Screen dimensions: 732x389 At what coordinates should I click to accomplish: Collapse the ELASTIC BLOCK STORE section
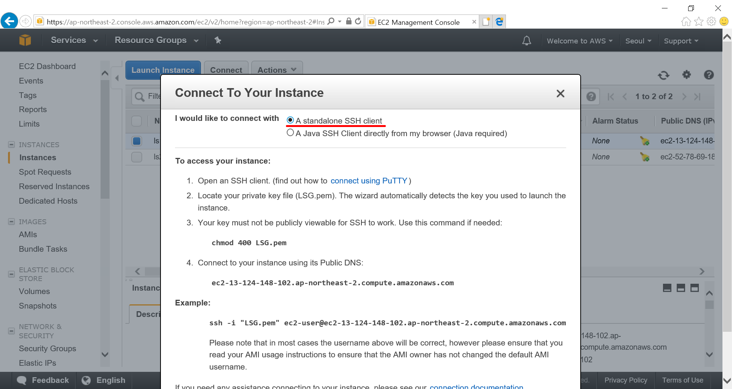11,274
